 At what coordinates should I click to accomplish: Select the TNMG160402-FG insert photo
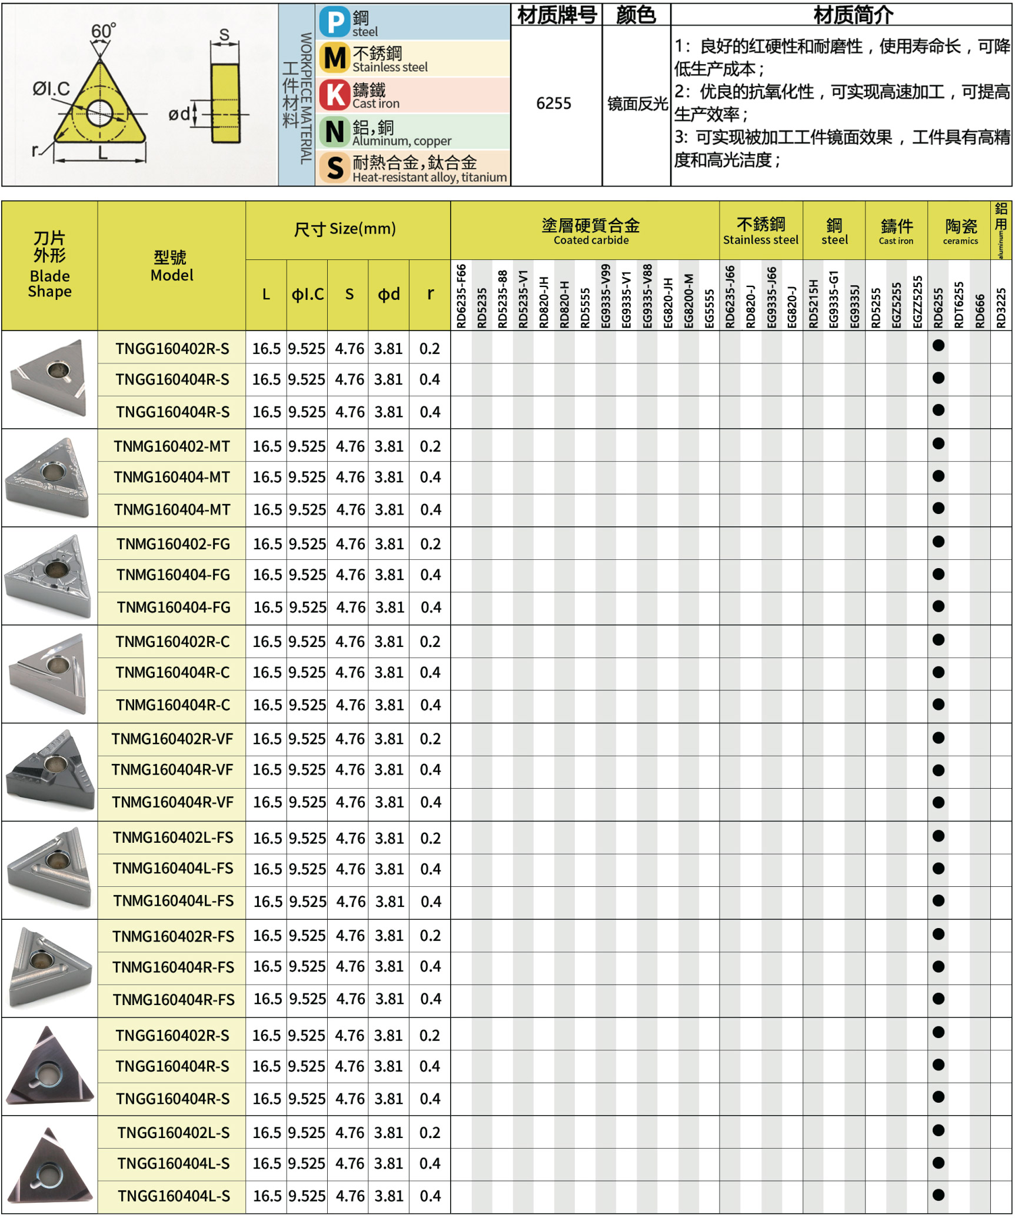49,576
